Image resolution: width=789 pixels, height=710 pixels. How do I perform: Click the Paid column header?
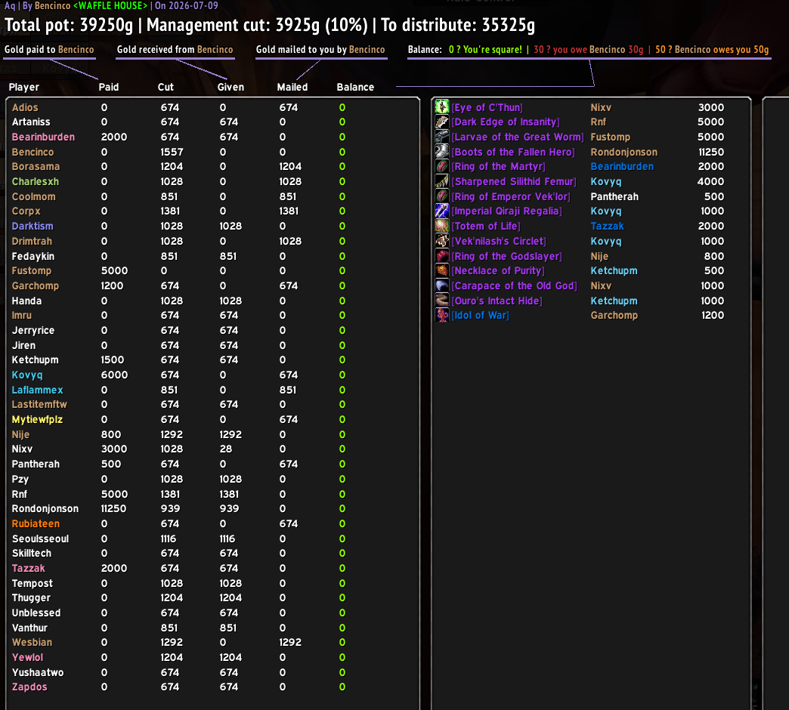pyautogui.click(x=109, y=87)
